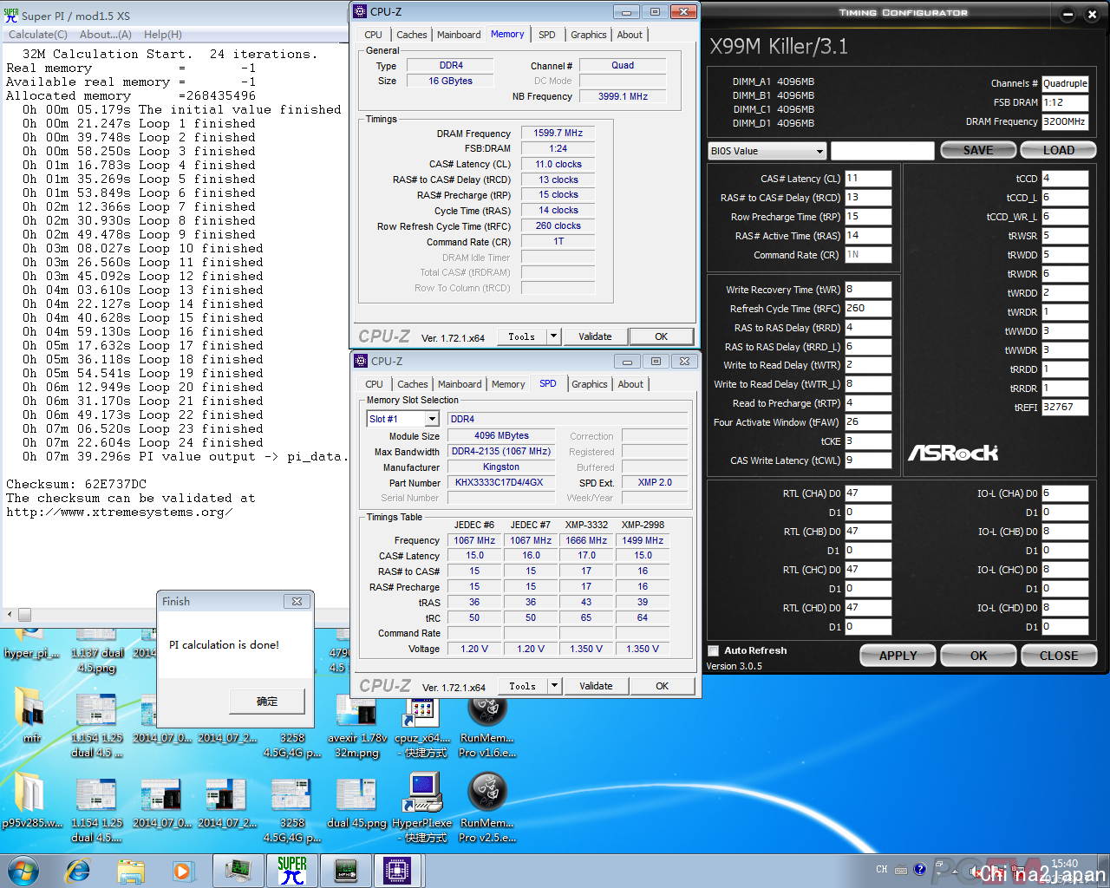Launch Internet Explorer from the taskbar
The width and height of the screenshot is (1110, 888).
point(78,870)
